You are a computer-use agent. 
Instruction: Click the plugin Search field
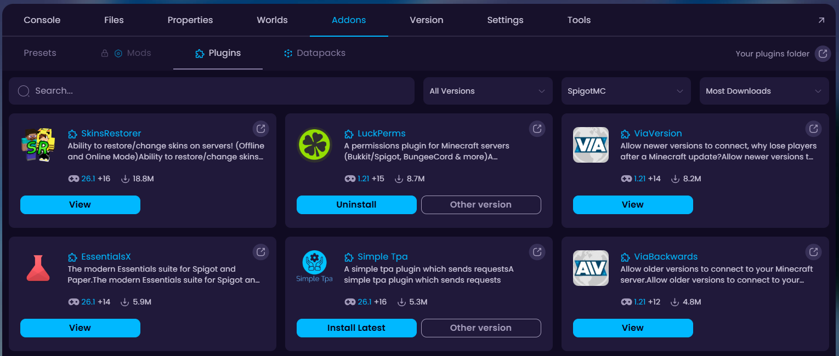(211, 91)
